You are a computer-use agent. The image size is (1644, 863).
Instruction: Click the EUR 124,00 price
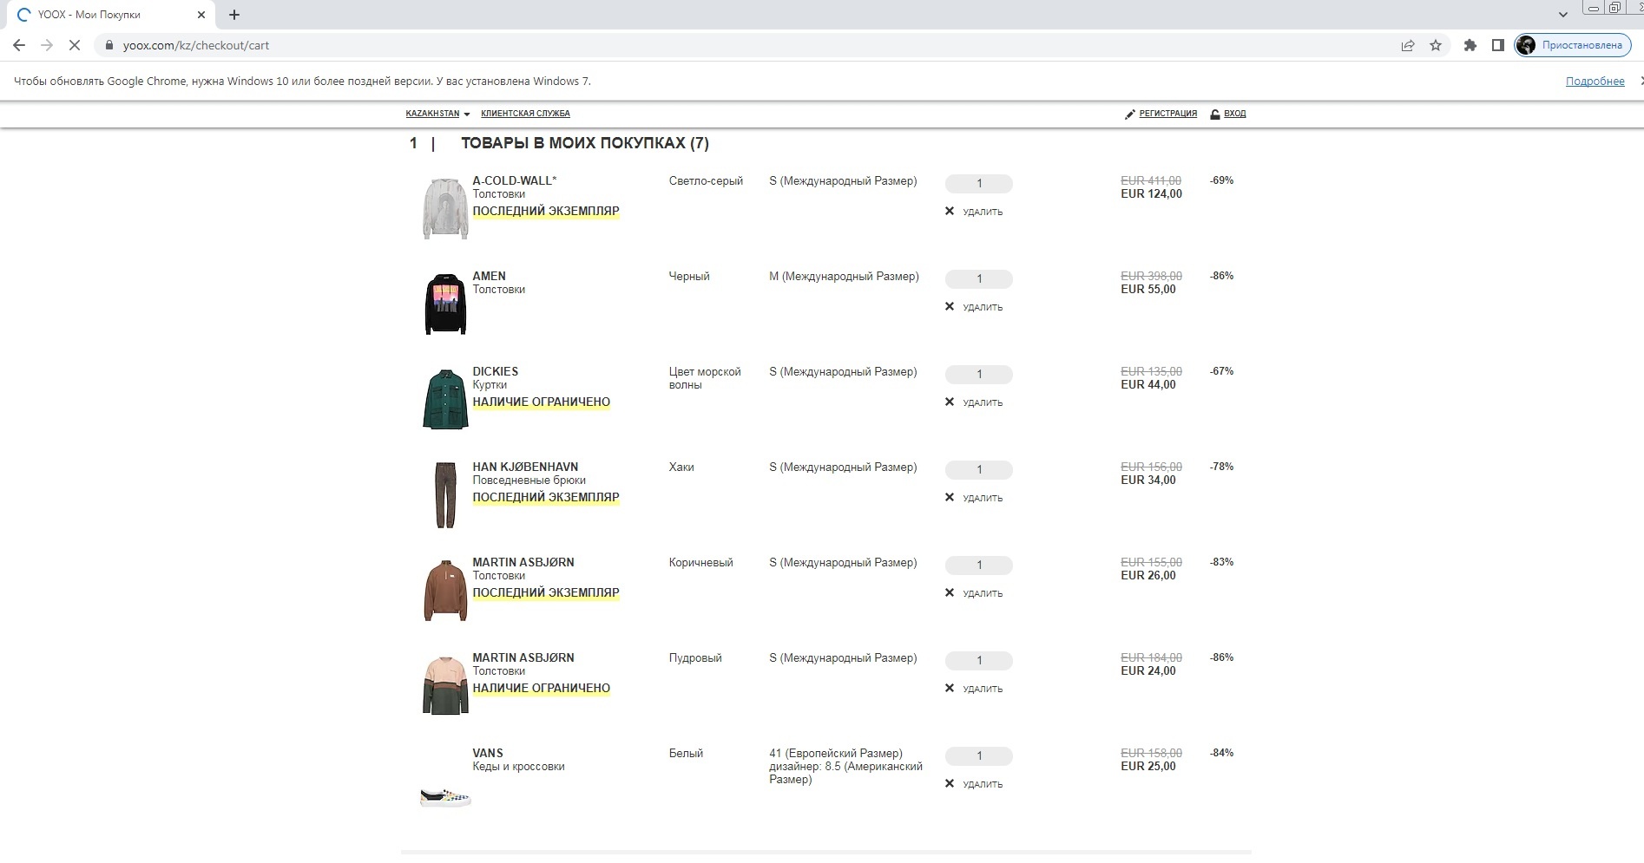click(1151, 194)
